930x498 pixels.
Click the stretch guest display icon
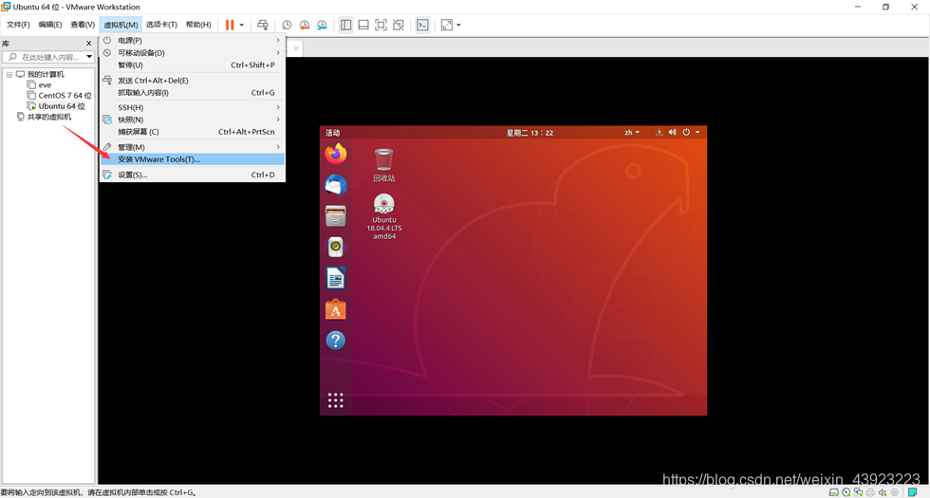[447, 25]
